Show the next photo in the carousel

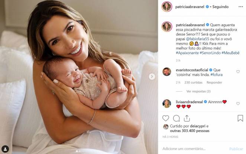pos(152,76)
